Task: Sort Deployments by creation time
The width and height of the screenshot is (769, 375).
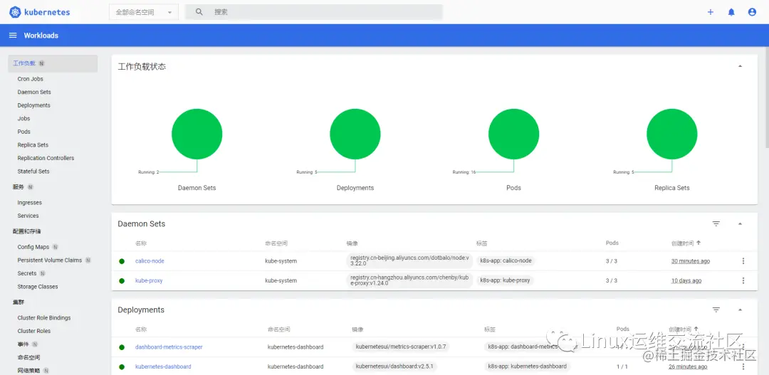Action: click(x=683, y=329)
